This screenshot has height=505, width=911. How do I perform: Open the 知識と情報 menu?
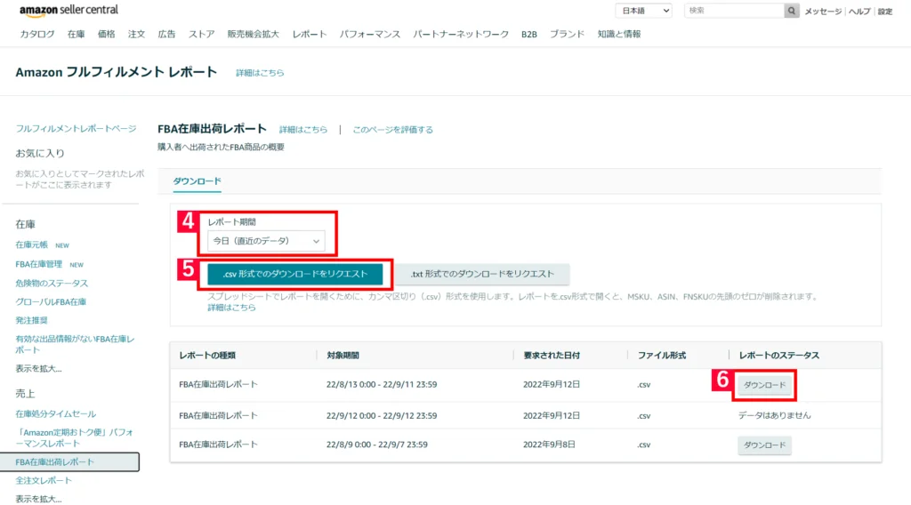[x=619, y=35]
